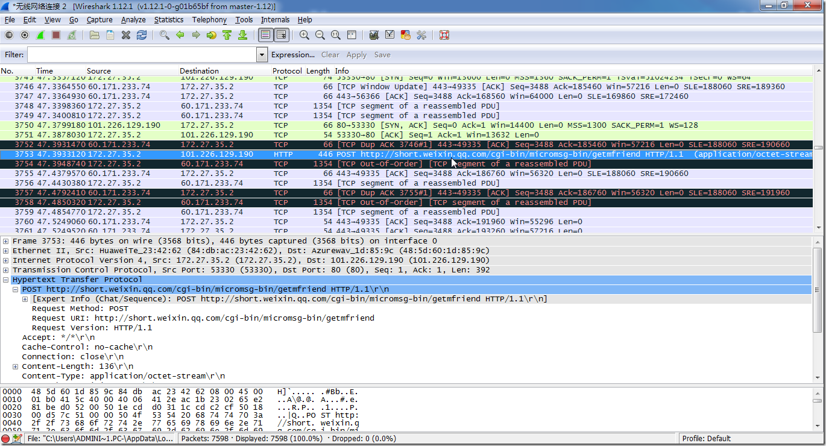Select the Request Method: POST line
Image resolution: width=826 pixels, height=446 pixels.
(x=80, y=309)
